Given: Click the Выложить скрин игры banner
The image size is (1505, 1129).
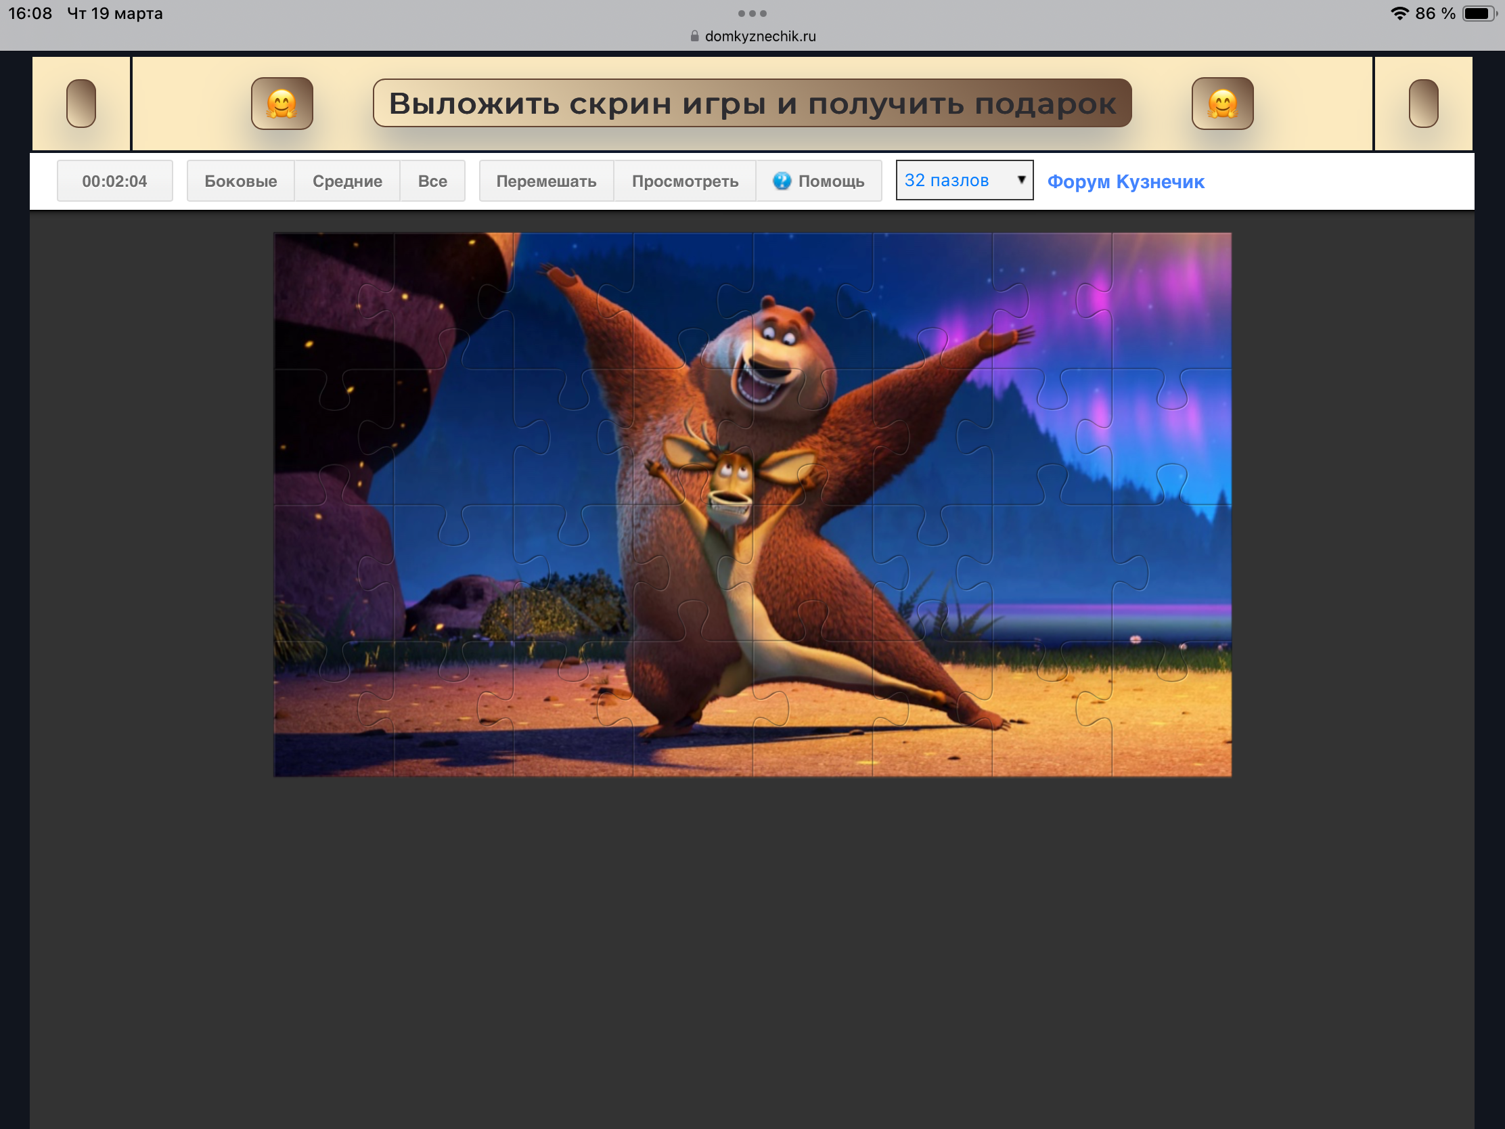Looking at the screenshot, I should pos(752,104).
